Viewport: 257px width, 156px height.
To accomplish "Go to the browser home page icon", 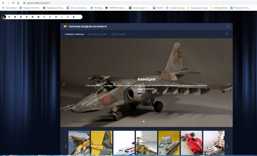I will [x=18, y=3].
